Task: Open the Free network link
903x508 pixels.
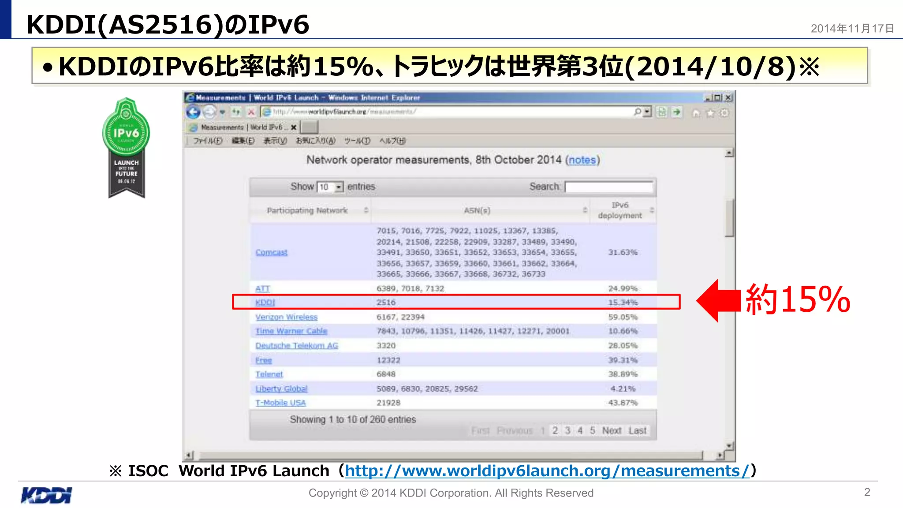Action: point(264,360)
